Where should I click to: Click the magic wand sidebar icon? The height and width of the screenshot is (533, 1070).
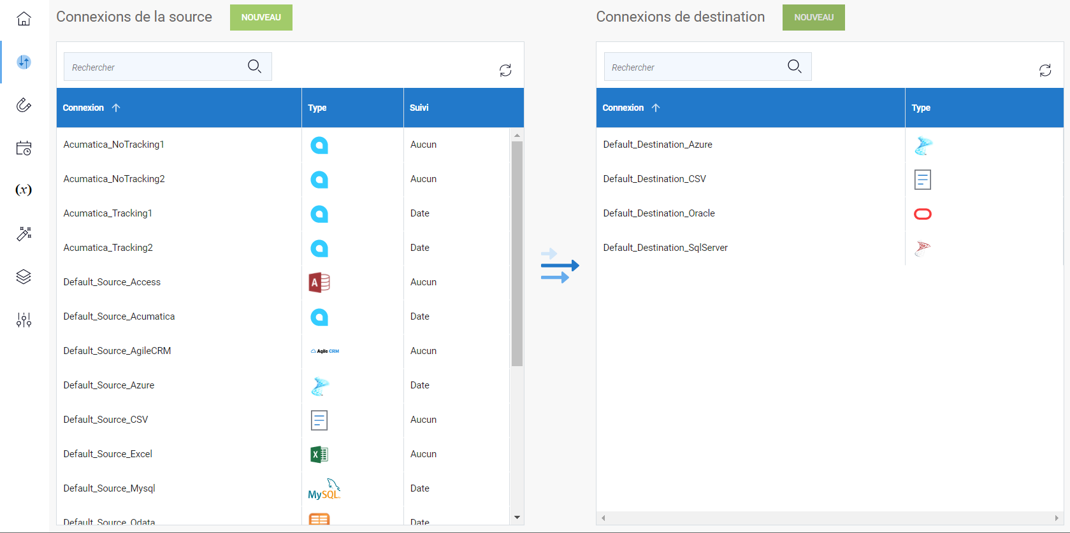tap(24, 234)
